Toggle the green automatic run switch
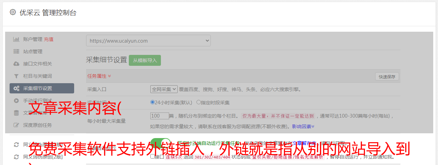 (x=161, y=144)
